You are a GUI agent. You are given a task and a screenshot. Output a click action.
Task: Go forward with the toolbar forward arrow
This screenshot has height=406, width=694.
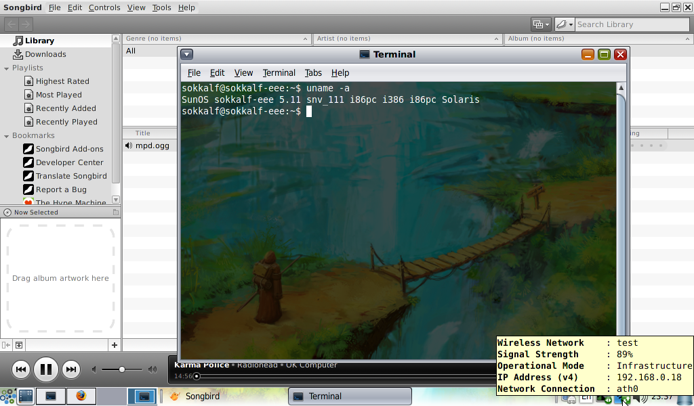coord(26,24)
